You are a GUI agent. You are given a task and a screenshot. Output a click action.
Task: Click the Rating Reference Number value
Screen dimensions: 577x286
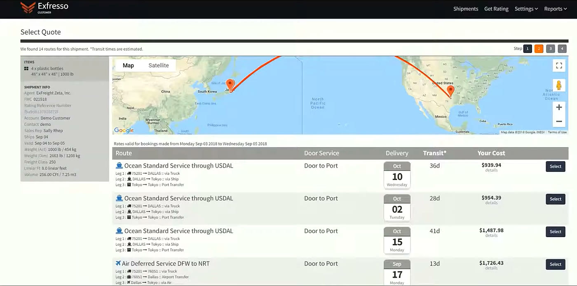[41, 112]
